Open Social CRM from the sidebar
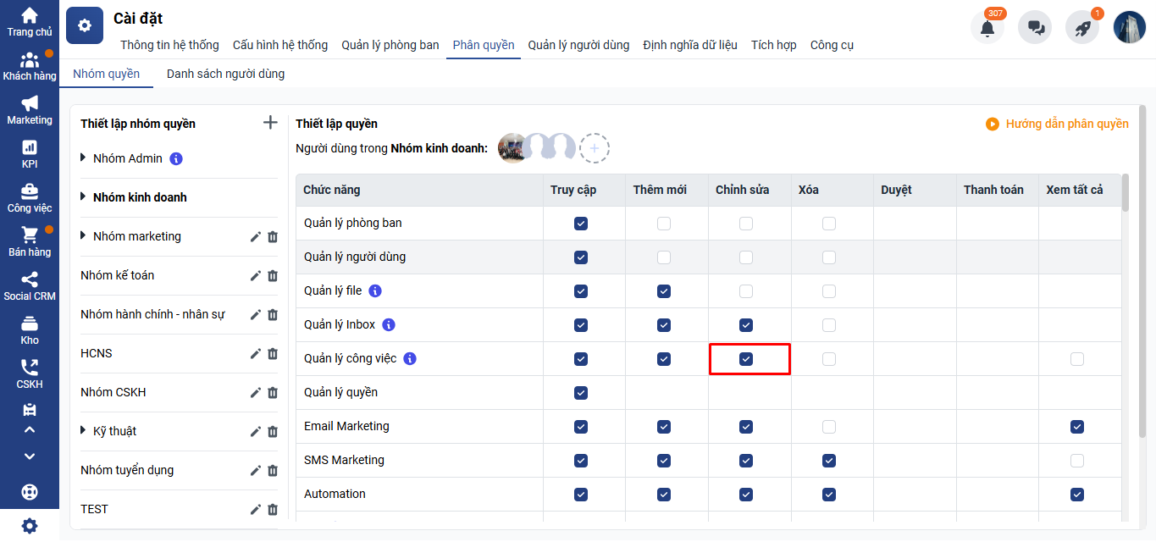This screenshot has width=1156, height=542. [x=30, y=285]
